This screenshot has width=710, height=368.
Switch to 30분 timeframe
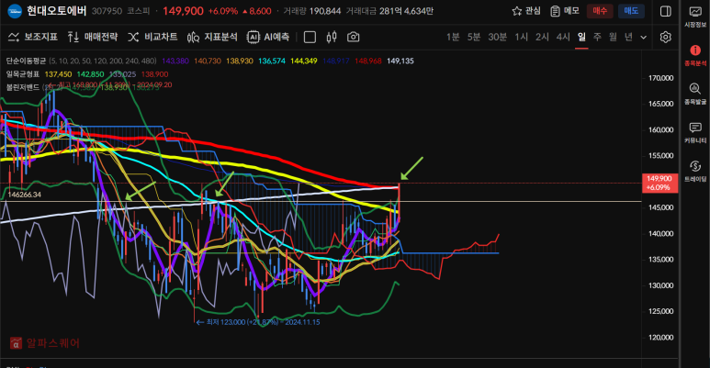pos(497,37)
